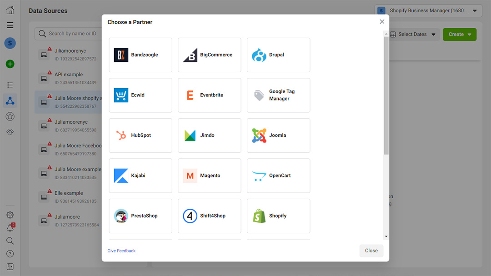
Task: Pick the Jimdo partner option
Action: click(x=210, y=135)
